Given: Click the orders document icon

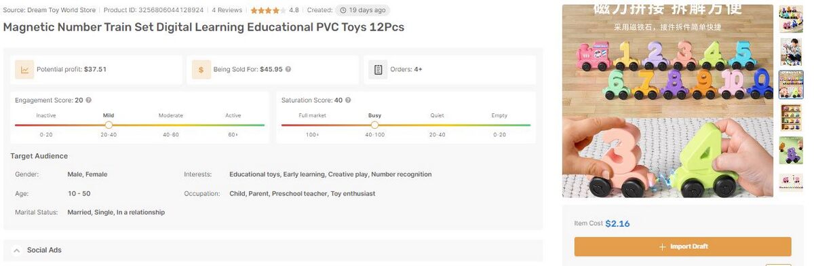Looking at the screenshot, I should pyautogui.click(x=378, y=69).
